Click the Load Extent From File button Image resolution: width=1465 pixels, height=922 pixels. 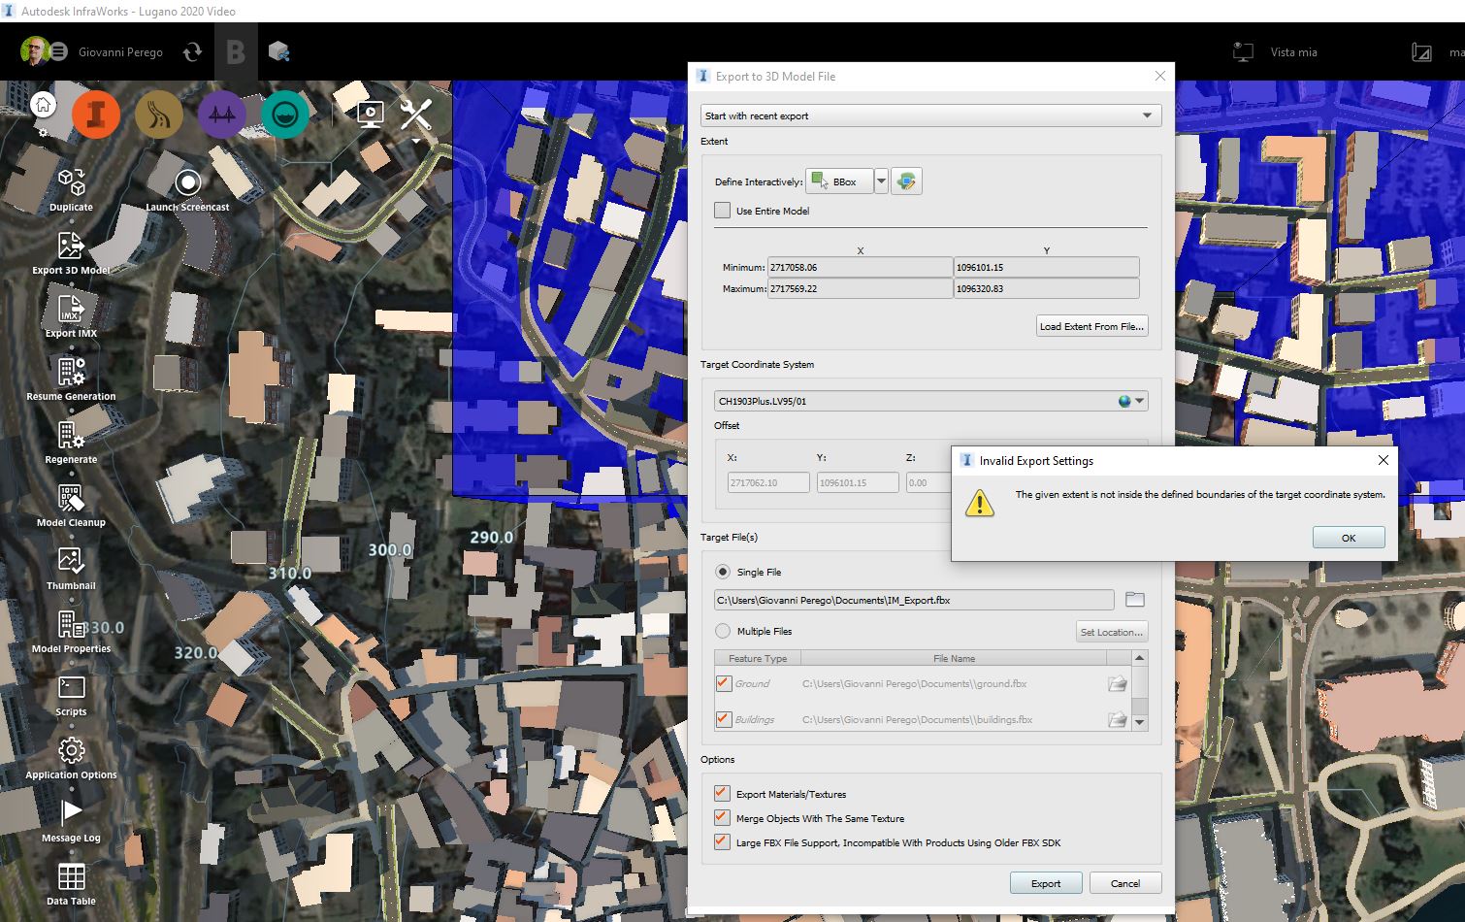(x=1091, y=325)
